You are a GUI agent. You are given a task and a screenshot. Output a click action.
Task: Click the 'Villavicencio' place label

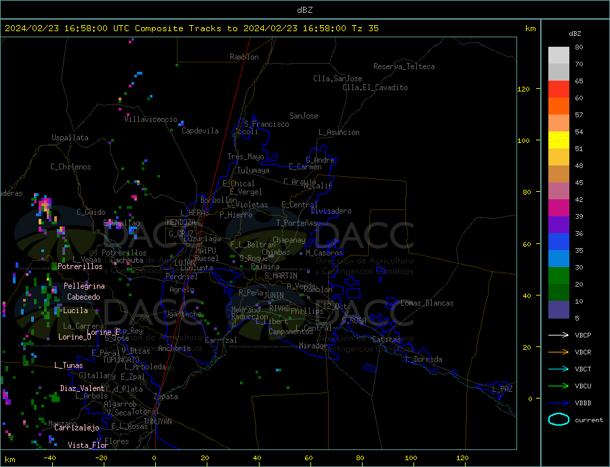tap(150, 119)
